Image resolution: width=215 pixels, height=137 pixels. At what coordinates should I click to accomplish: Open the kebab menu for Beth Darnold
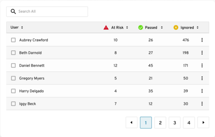tap(202, 53)
